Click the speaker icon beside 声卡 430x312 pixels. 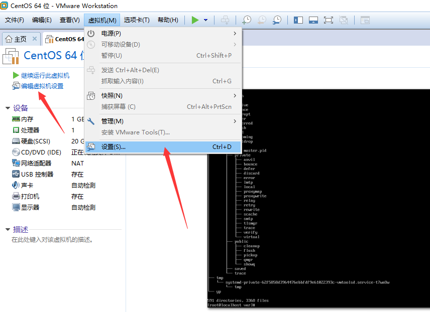[16, 185]
